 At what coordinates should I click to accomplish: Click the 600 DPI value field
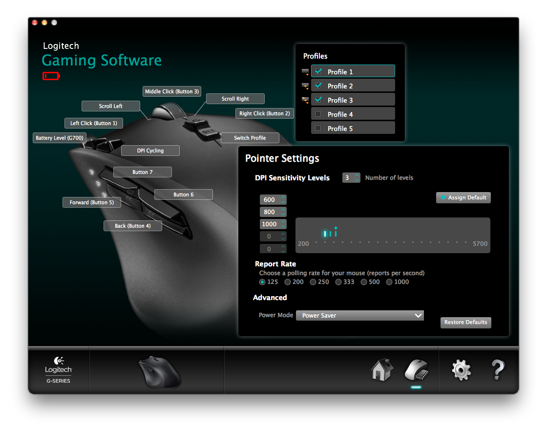pos(270,200)
